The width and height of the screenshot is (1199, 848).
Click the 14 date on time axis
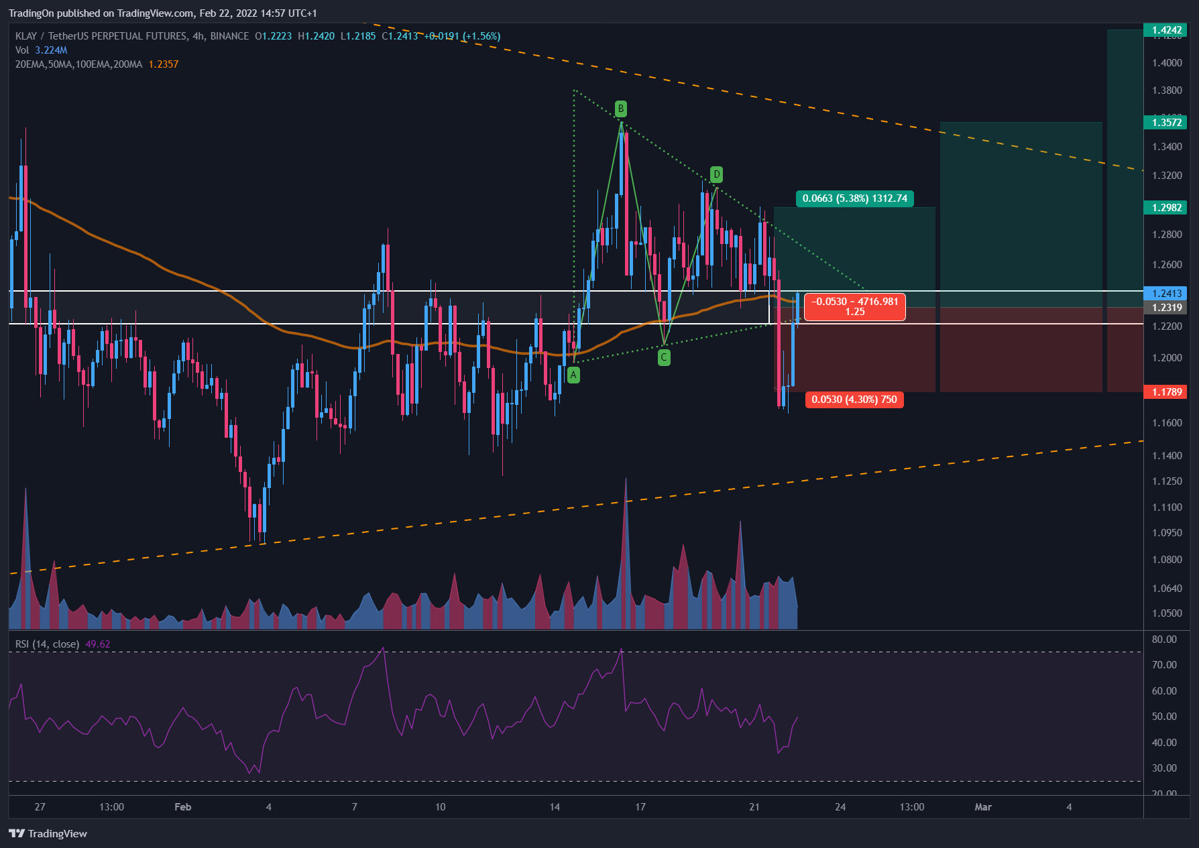pyautogui.click(x=555, y=807)
